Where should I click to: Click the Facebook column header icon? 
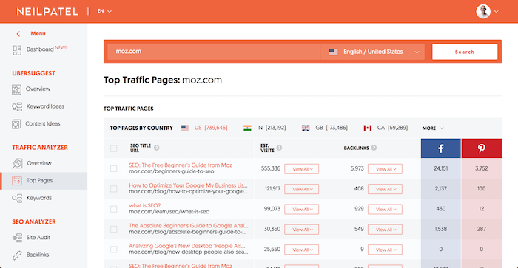(441, 148)
